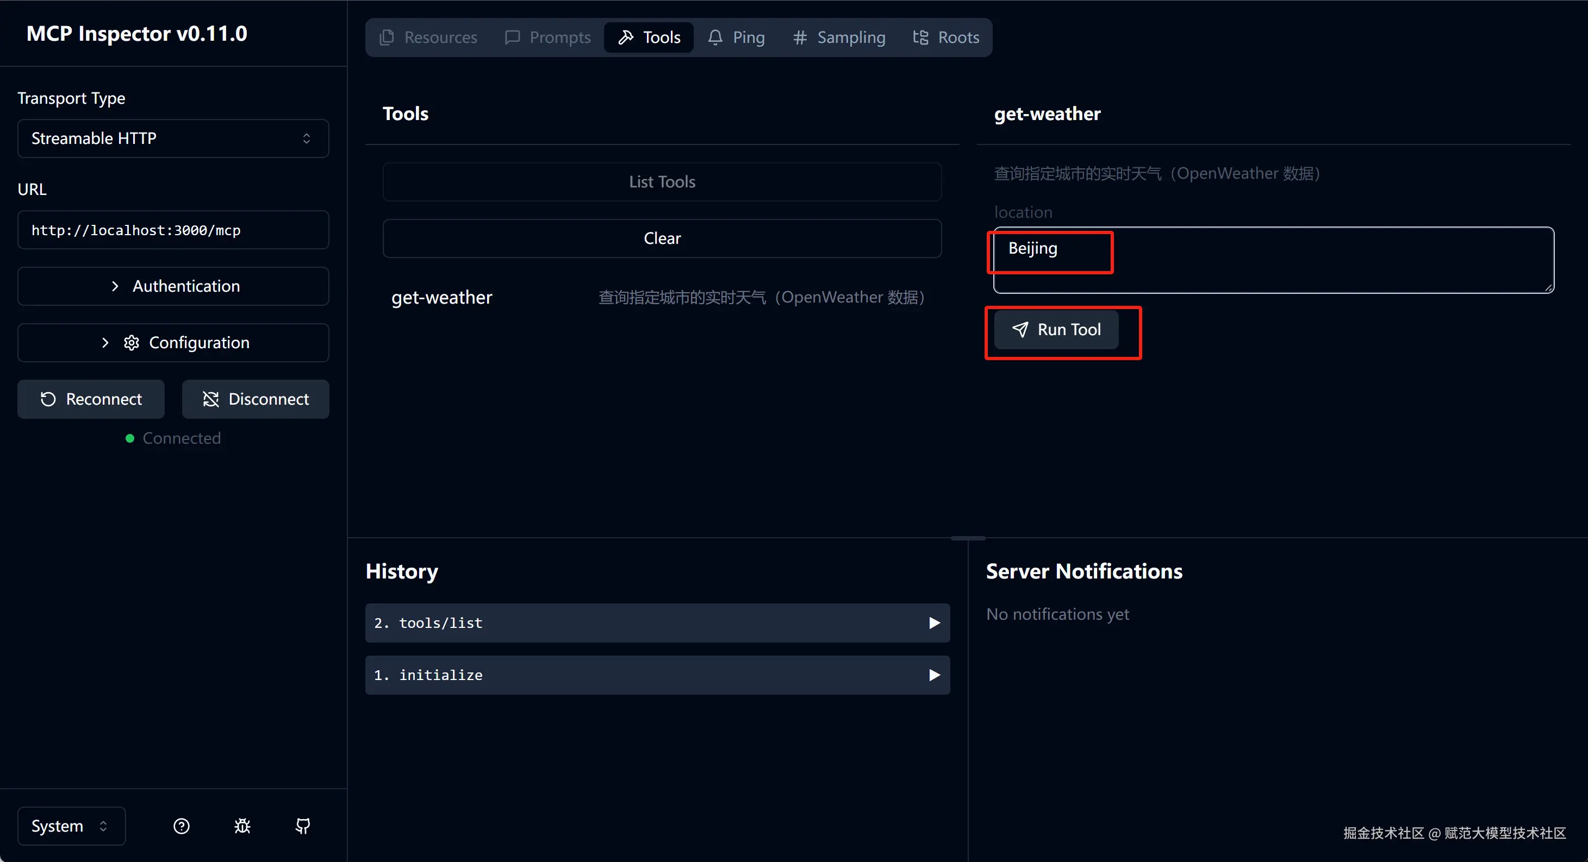The image size is (1588, 862).
Task: Click the bug debug icon
Action: click(x=242, y=826)
